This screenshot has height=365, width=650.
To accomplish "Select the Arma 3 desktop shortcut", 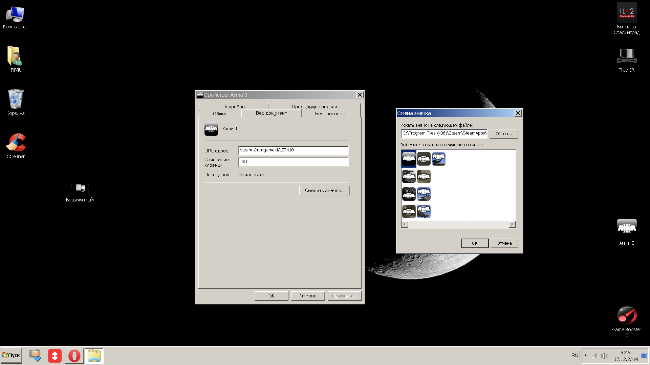I will click(627, 232).
